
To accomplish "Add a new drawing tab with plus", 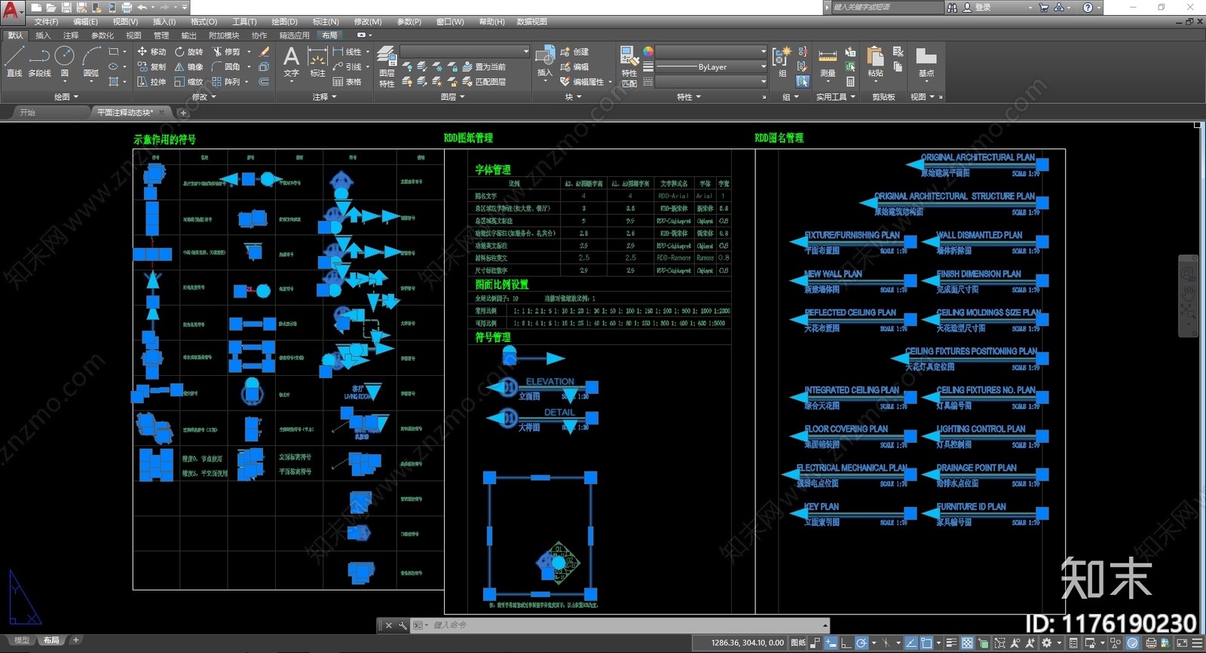I will tap(182, 112).
